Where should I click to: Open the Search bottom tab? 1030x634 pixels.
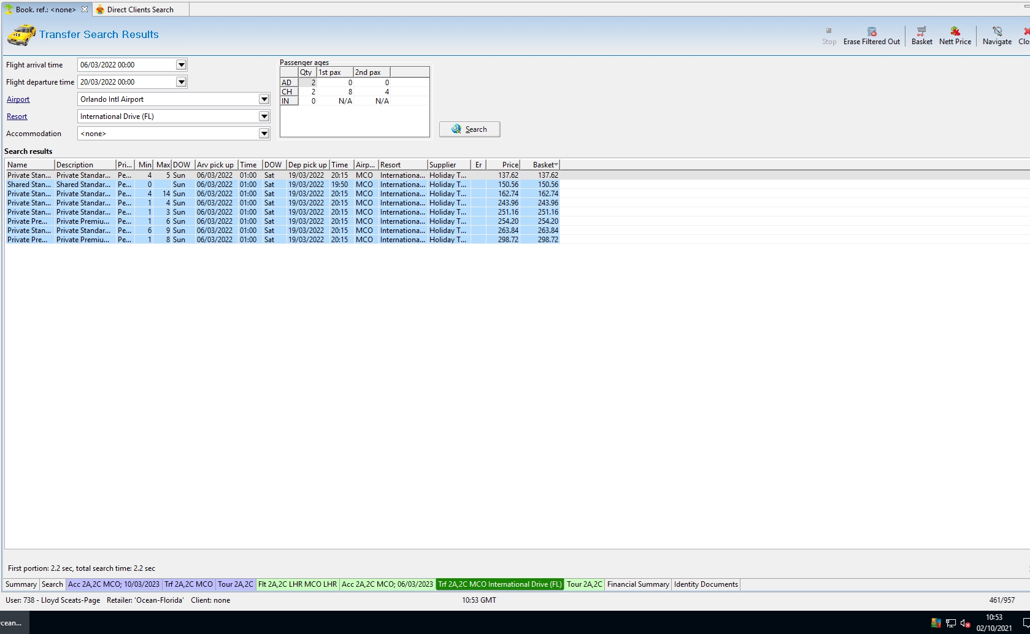52,584
